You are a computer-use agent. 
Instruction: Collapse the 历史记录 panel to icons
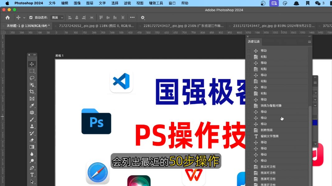[309, 37]
